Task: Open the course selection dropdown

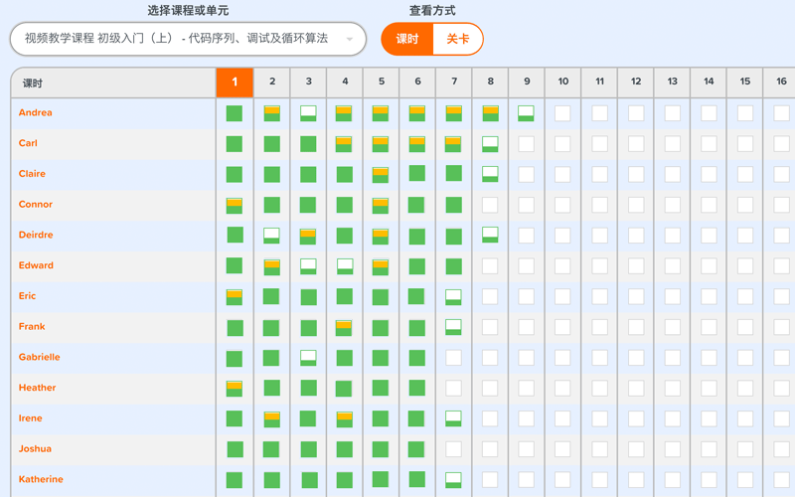Action: coord(188,39)
